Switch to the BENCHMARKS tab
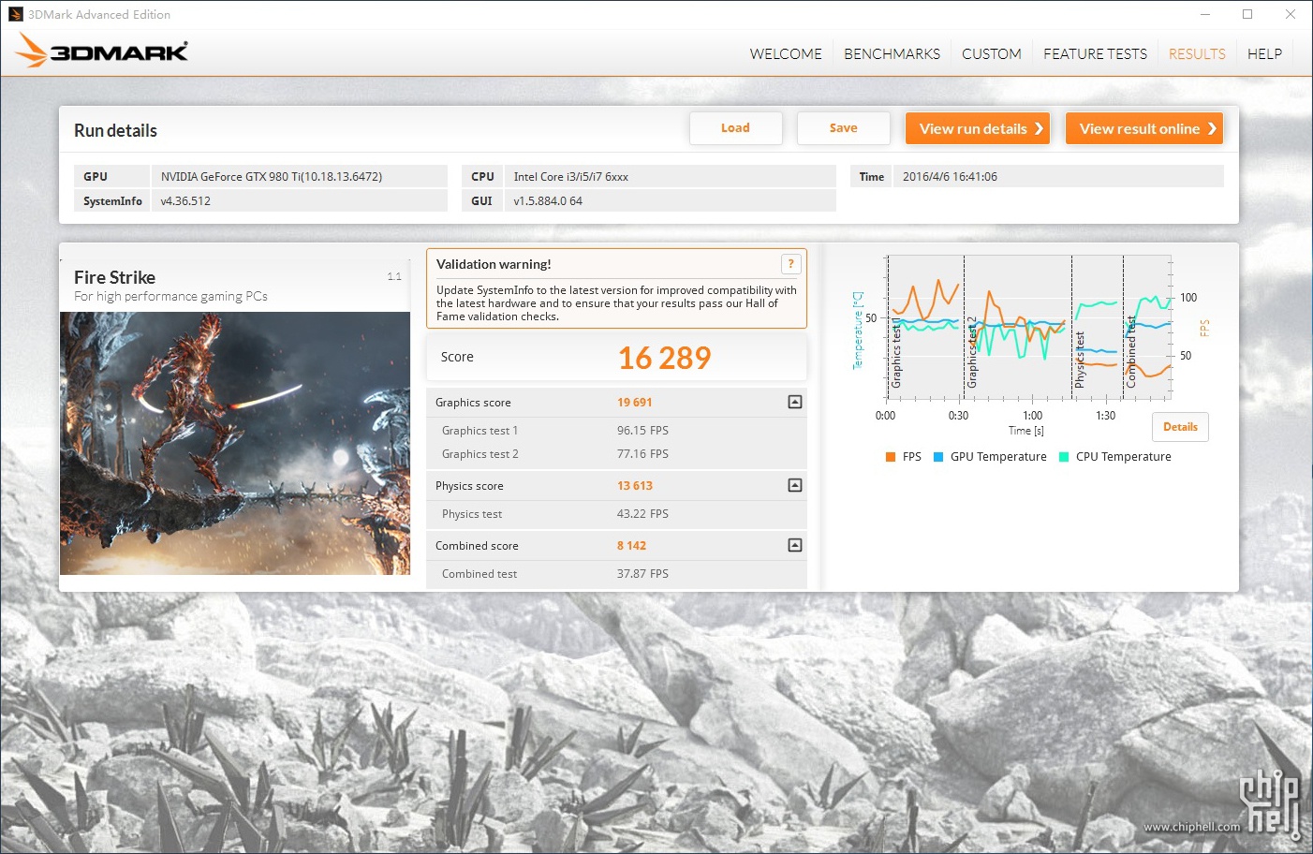1313x854 pixels. [x=892, y=53]
